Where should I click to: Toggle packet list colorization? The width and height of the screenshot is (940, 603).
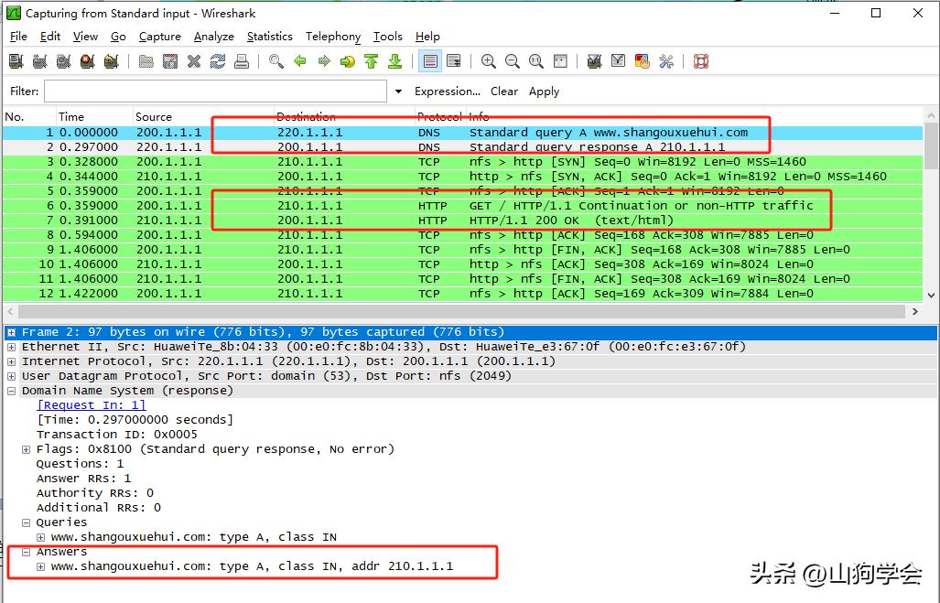click(x=429, y=61)
